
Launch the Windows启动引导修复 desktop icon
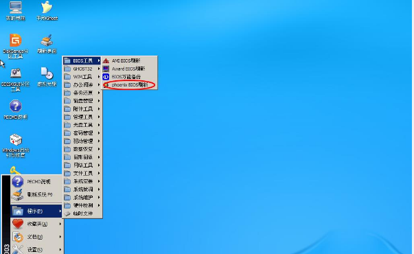pos(16,146)
